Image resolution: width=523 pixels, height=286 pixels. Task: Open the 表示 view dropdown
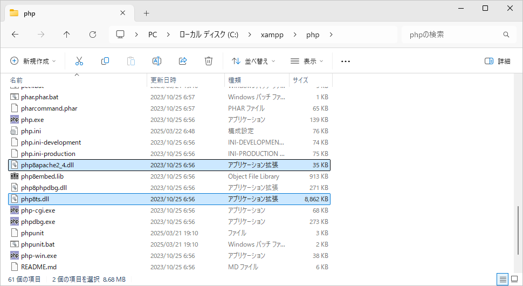pyautogui.click(x=307, y=61)
